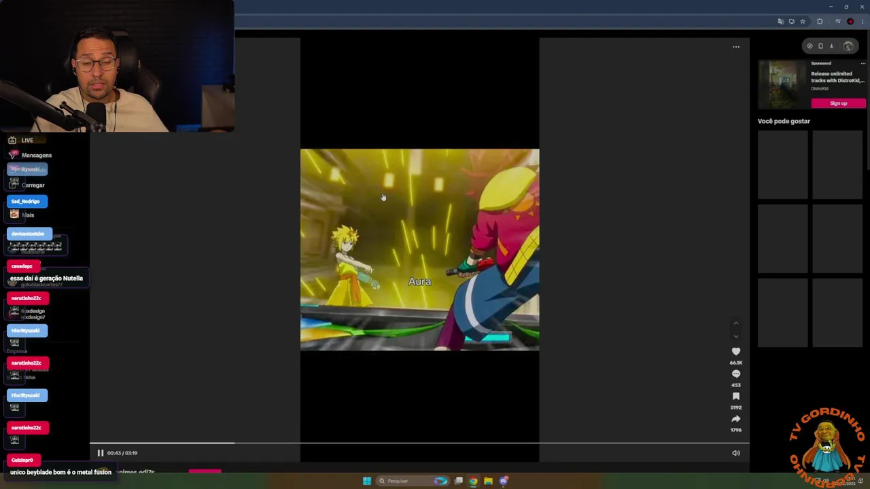Open the Chrome media controls icon
This screenshot has height=489, width=870.
tap(839, 21)
